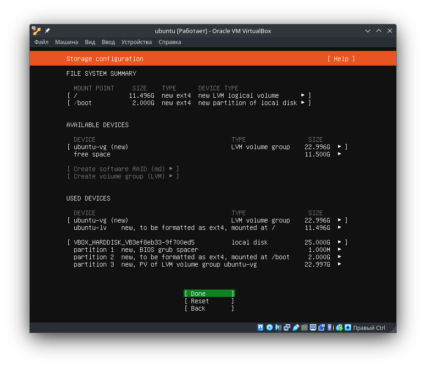Click the pin icon in the title bar

pyautogui.click(x=47, y=30)
